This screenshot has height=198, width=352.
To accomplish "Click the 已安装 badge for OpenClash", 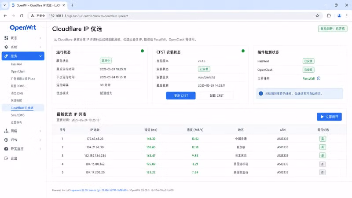I will coord(308,70).
